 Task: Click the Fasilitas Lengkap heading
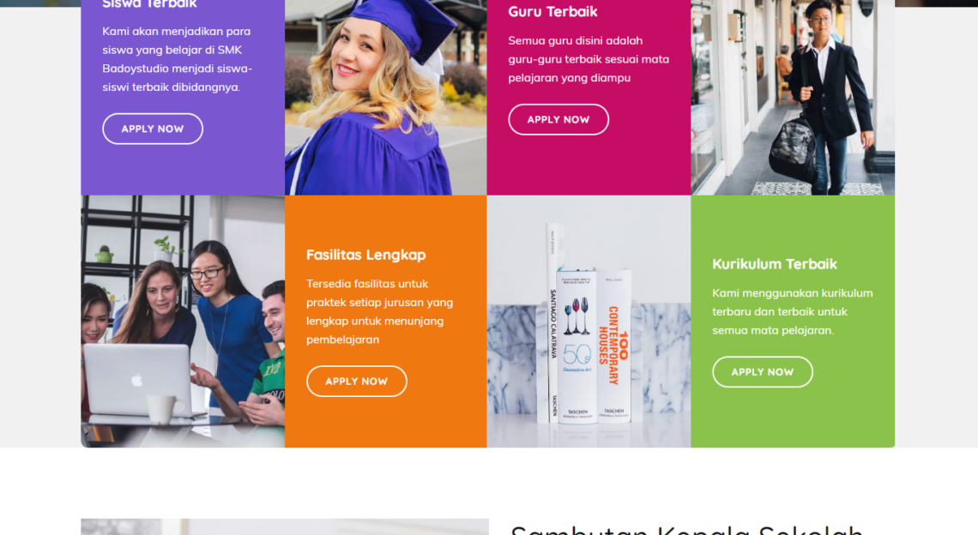[x=366, y=255]
